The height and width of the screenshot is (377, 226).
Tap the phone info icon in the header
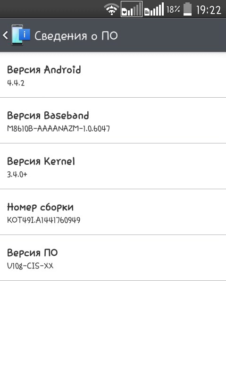[21, 35]
